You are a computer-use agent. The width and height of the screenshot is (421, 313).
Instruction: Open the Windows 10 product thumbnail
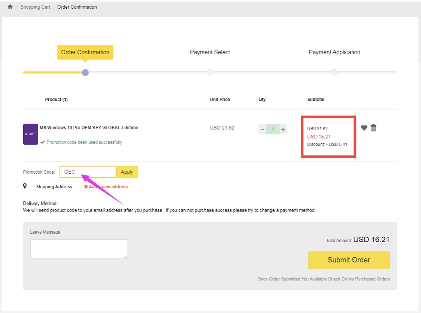click(x=30, y=134)
